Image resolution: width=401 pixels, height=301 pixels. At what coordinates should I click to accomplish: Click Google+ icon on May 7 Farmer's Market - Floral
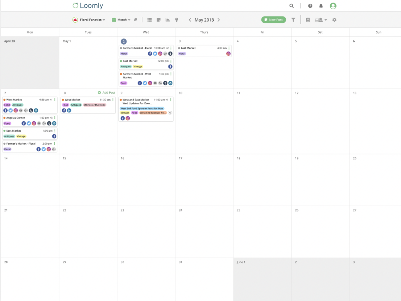(x=54, y=149)
